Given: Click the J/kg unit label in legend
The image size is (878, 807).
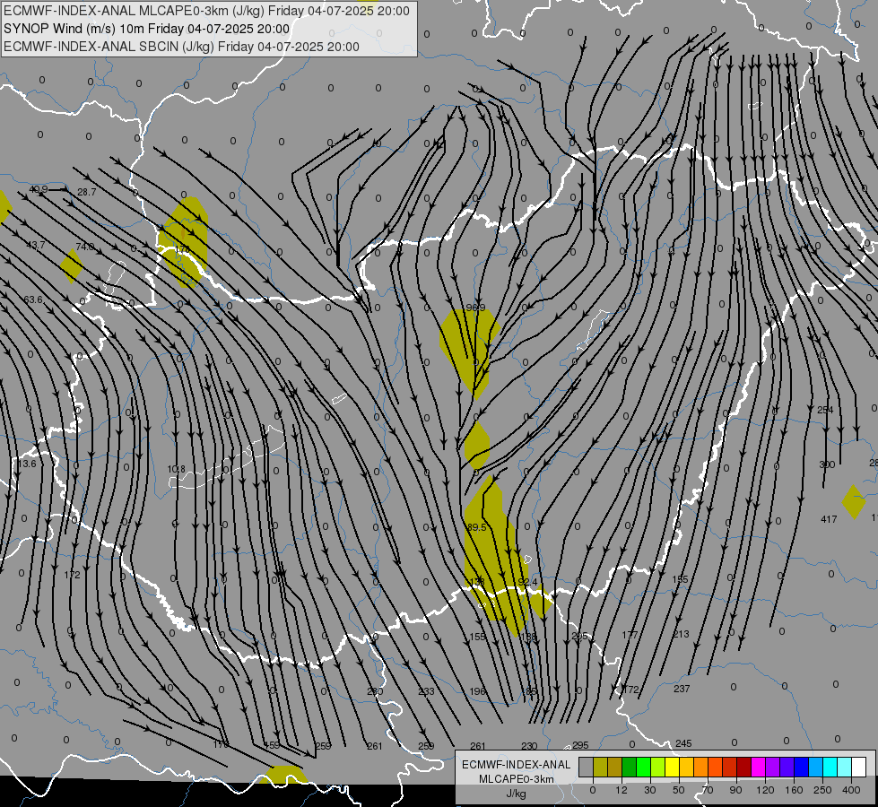Looking at the screenshot, I should coord(516,794).
